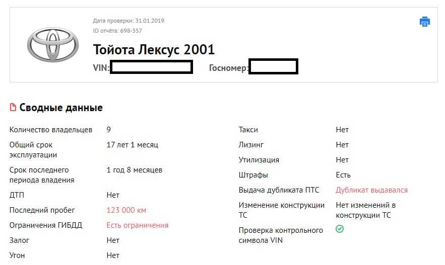Screen dimensions: 445x265
Task: Click the 'Сводные данные' section heading
Action: 61,108
